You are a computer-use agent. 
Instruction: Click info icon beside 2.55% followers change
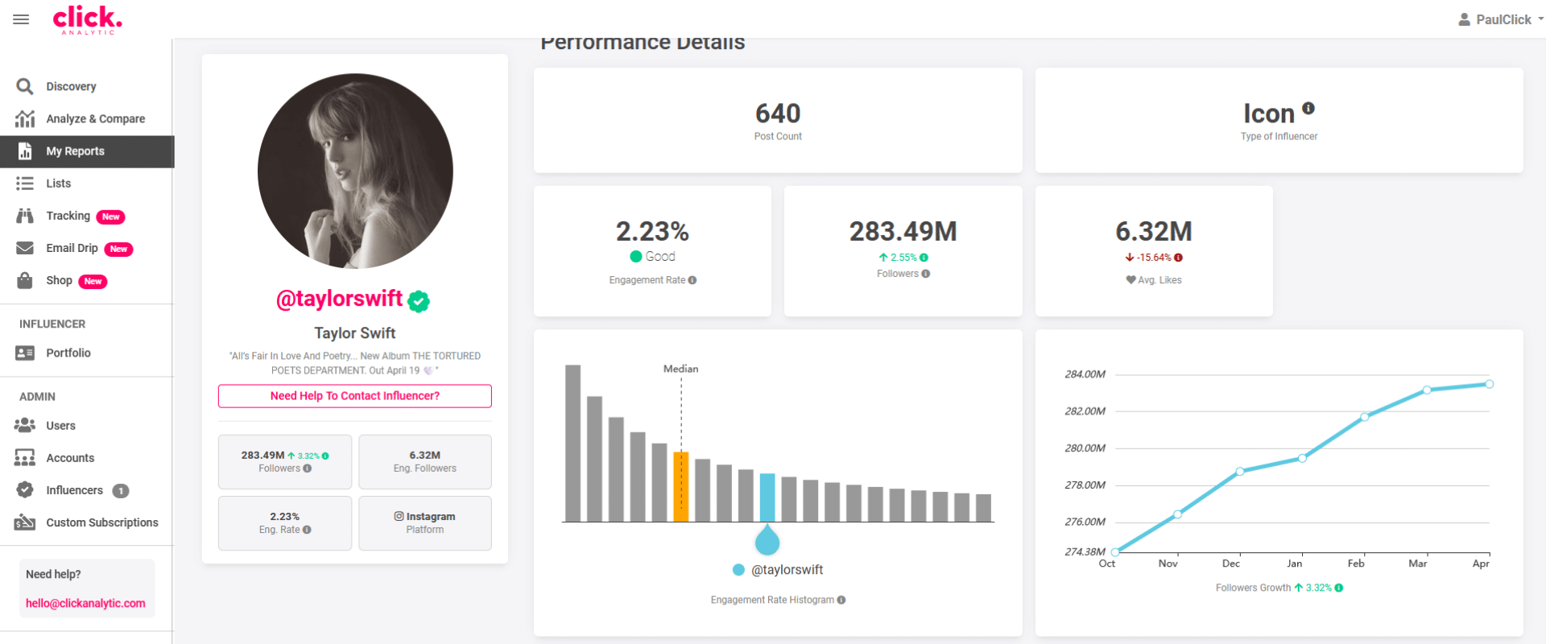click(x=924, y=258)
